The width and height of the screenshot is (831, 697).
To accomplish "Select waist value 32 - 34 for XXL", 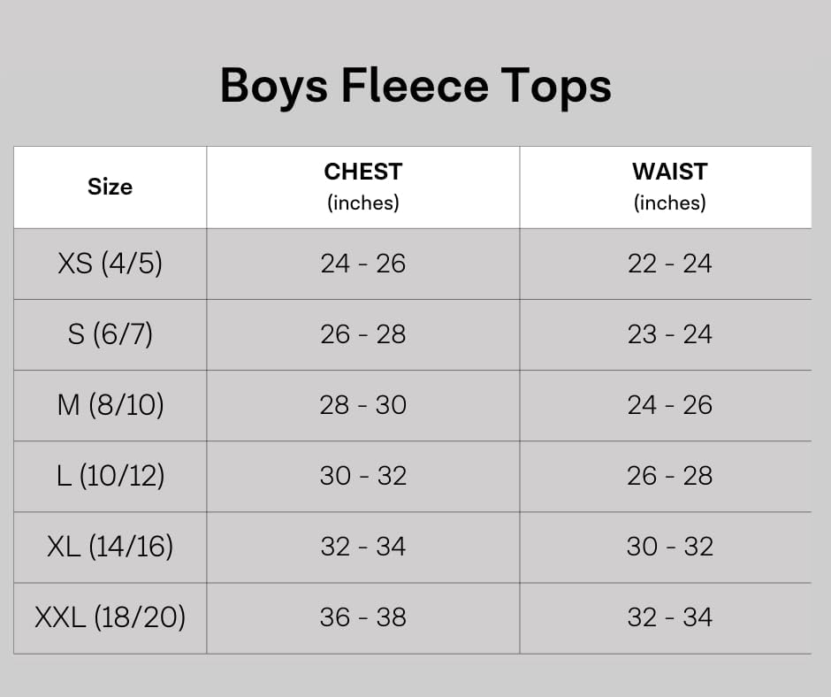I will [670, 617].
